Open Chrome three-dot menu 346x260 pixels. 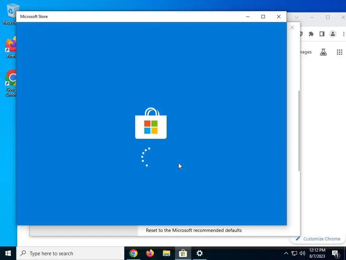pyautogui.click(x=344, y=34)
